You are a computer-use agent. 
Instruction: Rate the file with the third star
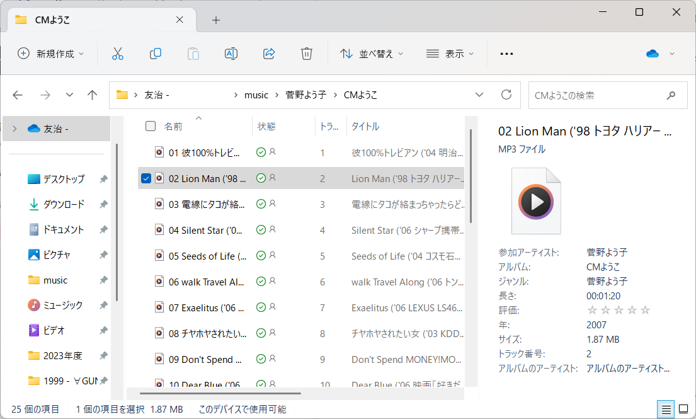click(619, 310)
